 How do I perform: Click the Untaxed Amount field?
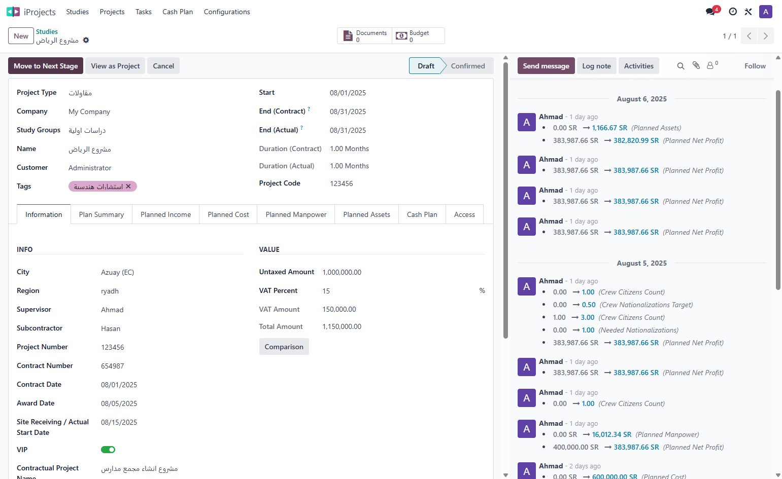tap(403, 272)
